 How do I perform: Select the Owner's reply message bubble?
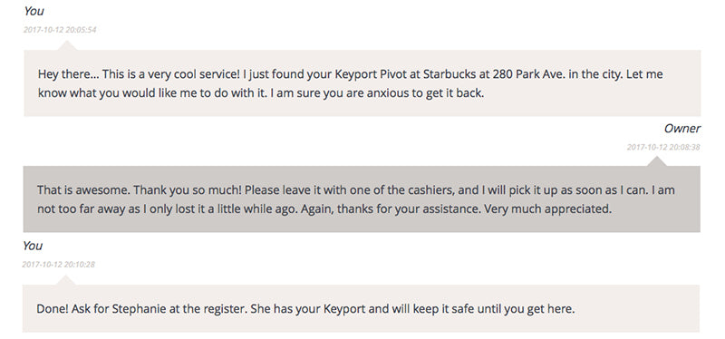click(x=362, y=199)
